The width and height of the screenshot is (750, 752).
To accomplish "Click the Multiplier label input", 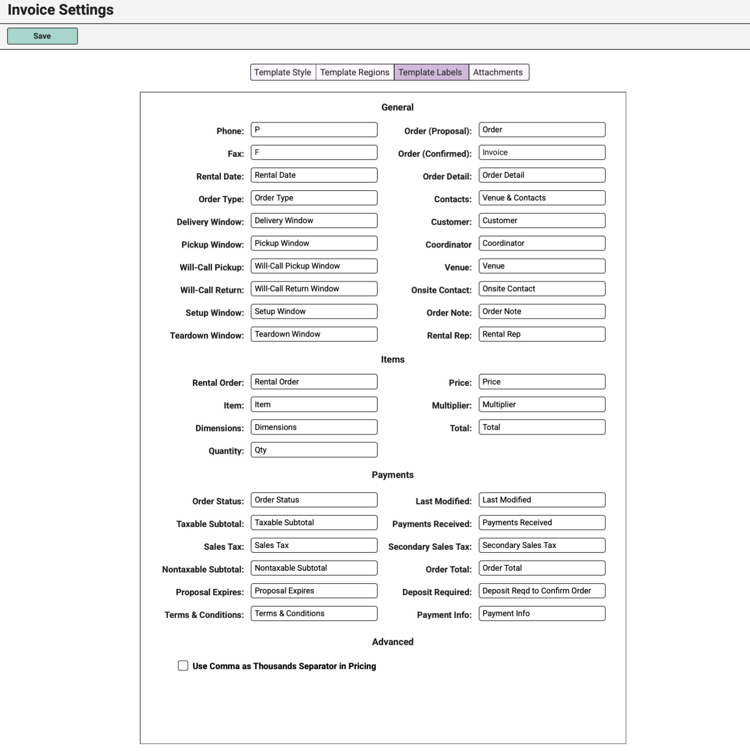I will [x=542, y=405].
